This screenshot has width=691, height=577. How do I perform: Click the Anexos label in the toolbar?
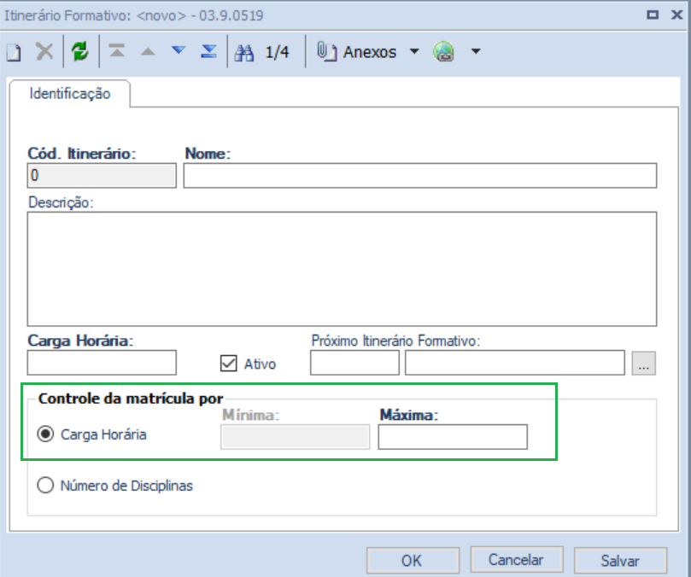[x=370, y=52]
